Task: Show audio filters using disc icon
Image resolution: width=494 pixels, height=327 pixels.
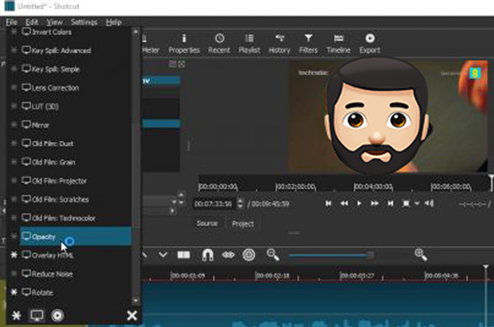Action: pyautogui.click(x=58, y=315)
